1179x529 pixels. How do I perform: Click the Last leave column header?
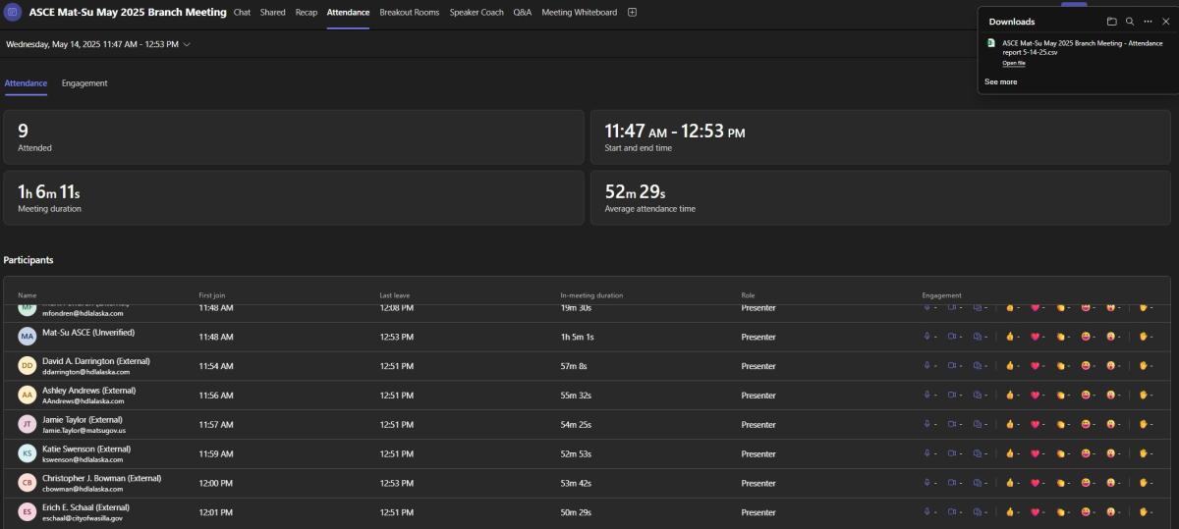(x=395, y=295)
